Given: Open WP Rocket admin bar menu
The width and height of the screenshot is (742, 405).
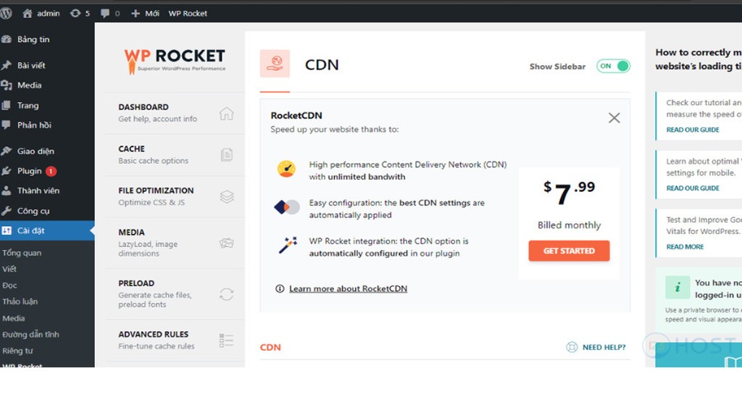Looking at the screenshot, I should 188,13.
